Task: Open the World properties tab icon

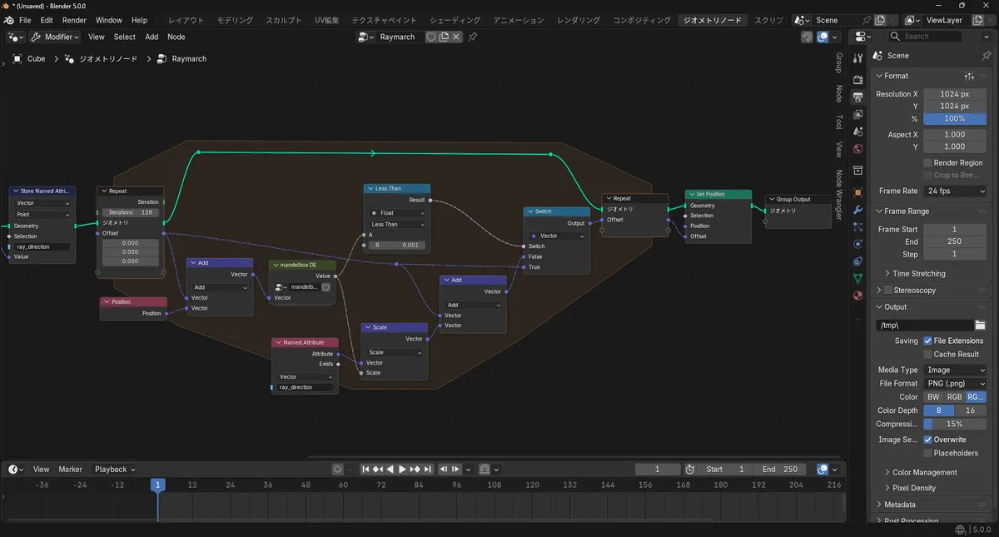Action: 858,150
